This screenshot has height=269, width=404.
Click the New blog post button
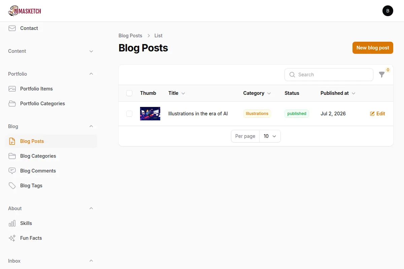tap(373, 48)
